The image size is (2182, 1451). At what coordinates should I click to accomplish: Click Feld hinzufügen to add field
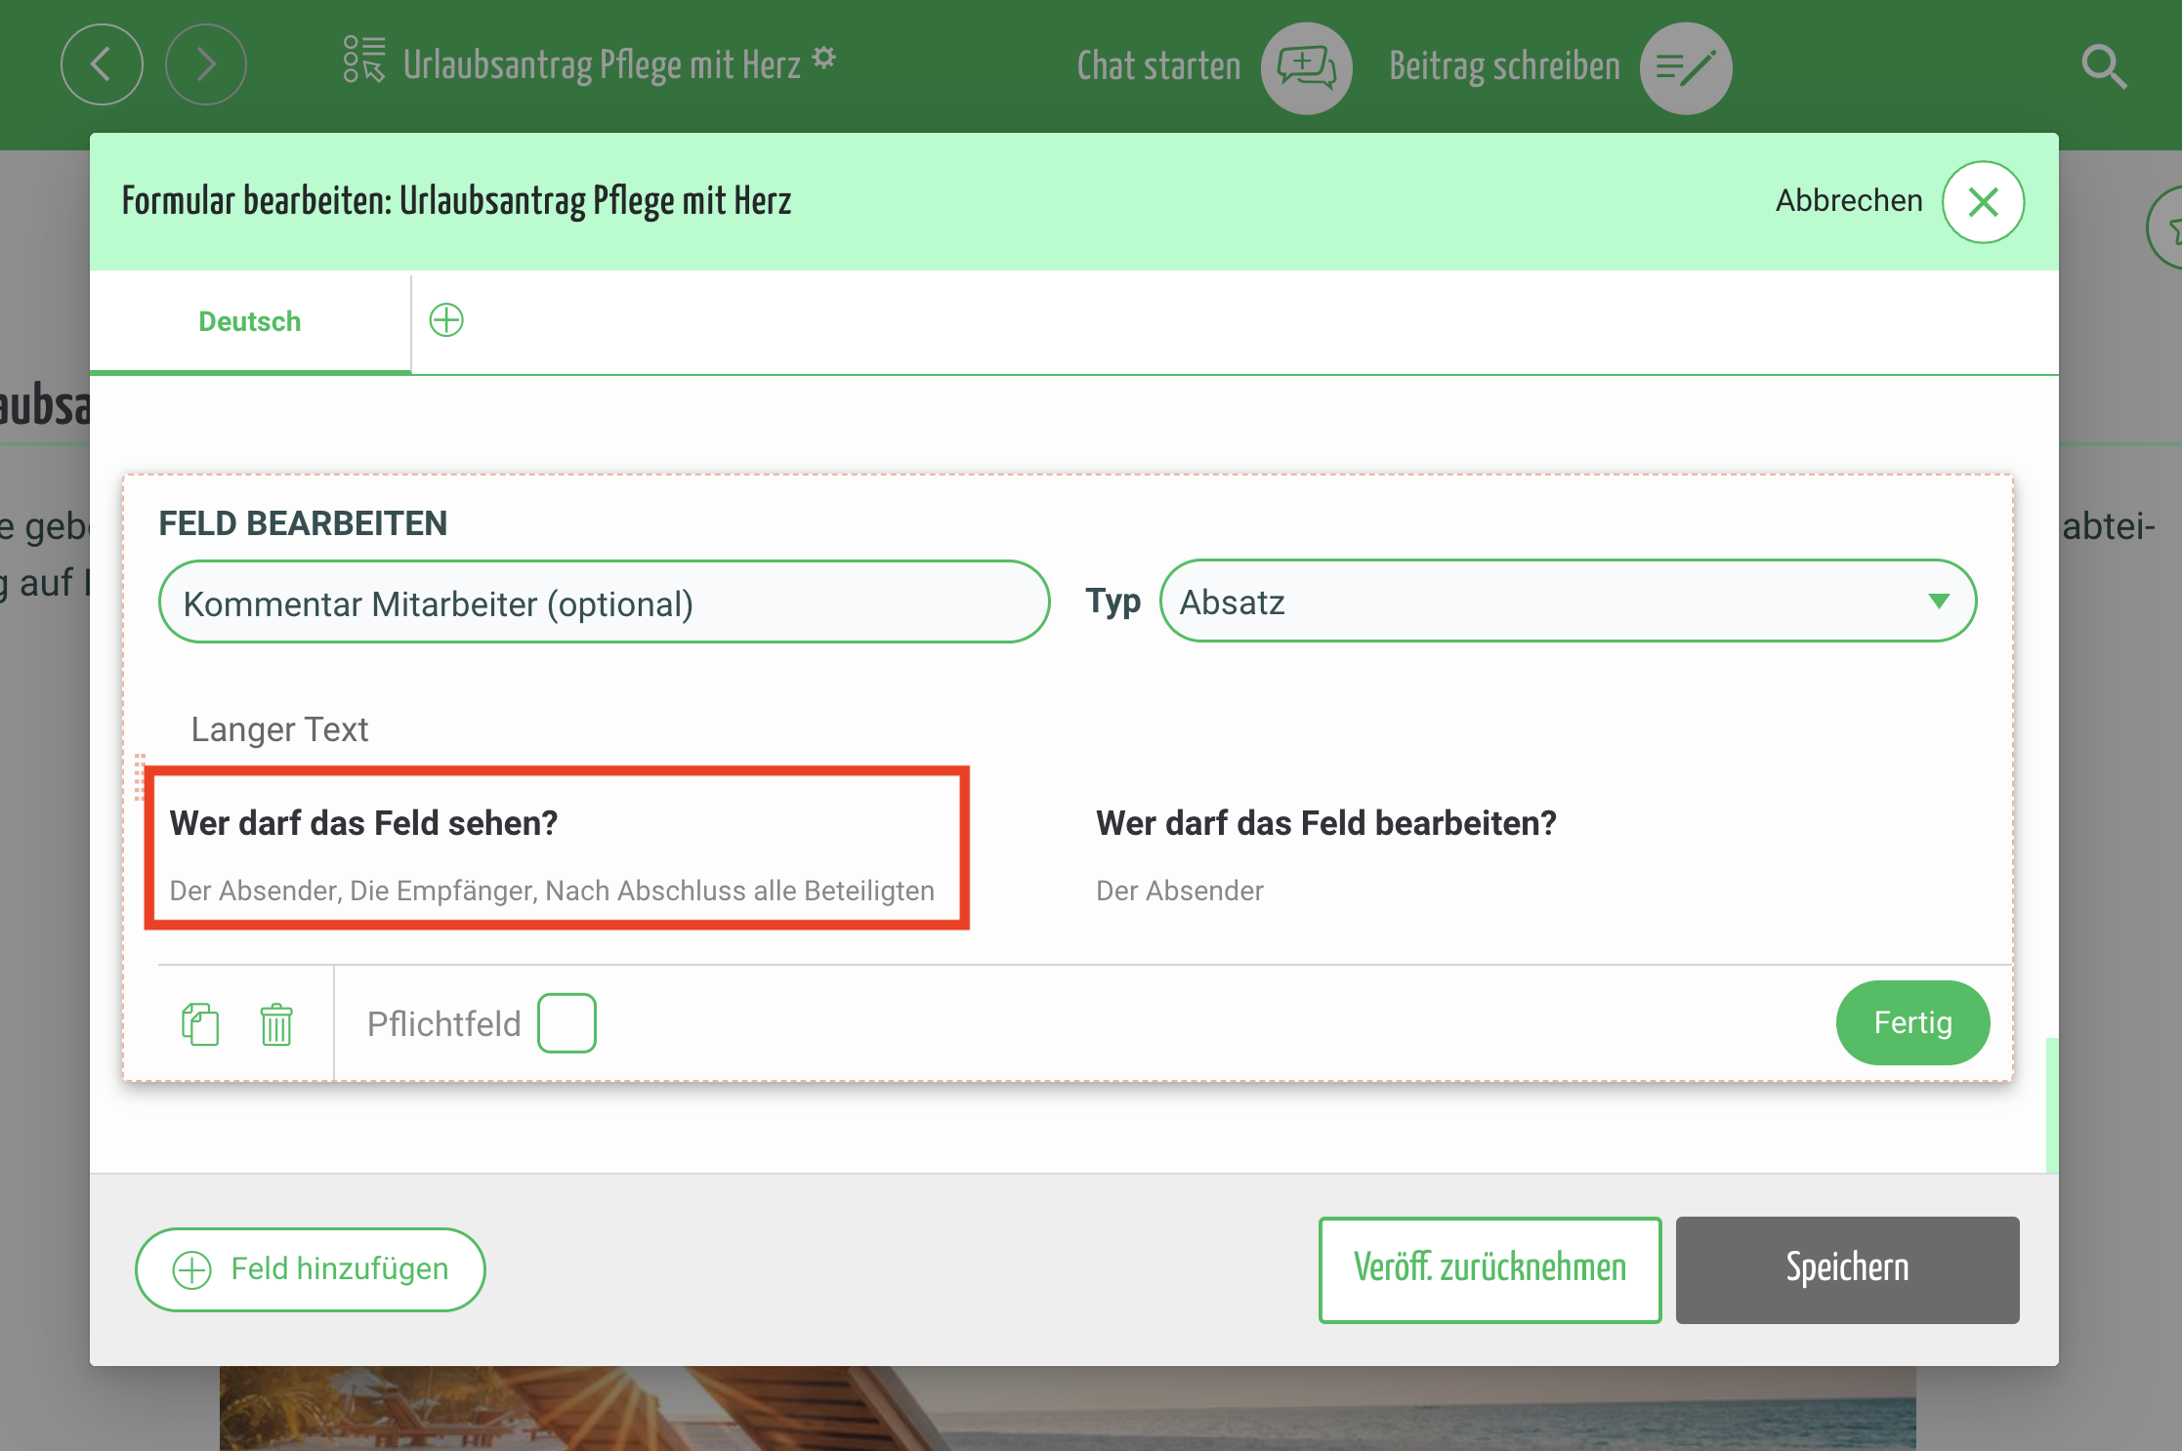click(311, 1269)
